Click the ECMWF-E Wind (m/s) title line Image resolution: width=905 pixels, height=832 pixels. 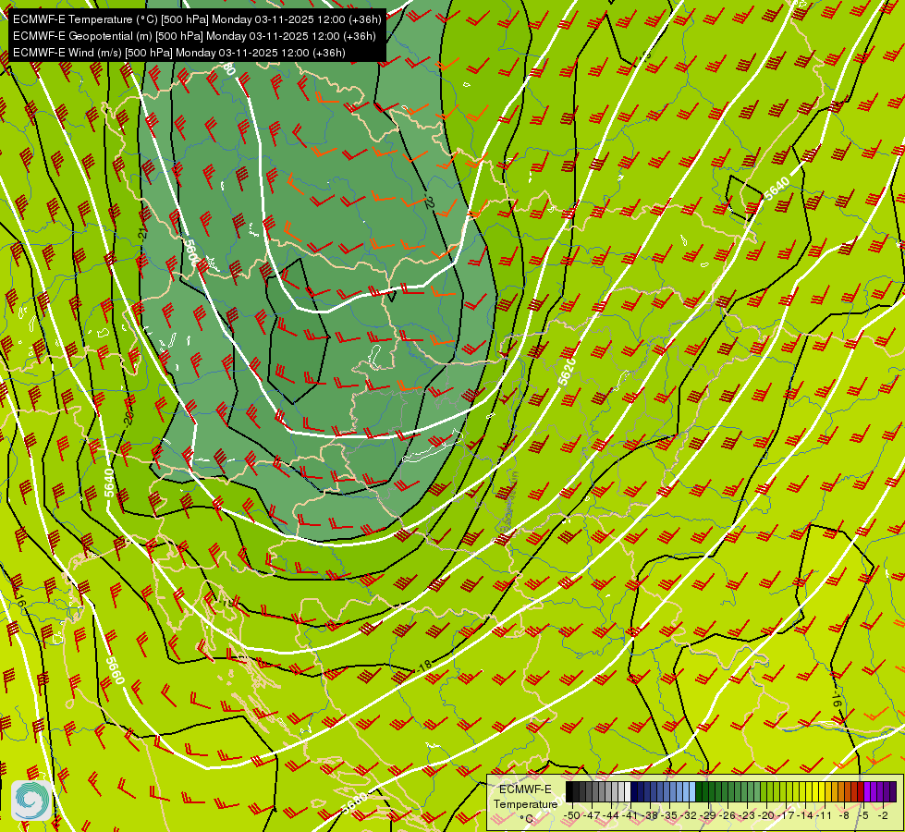tap(179, 53)
